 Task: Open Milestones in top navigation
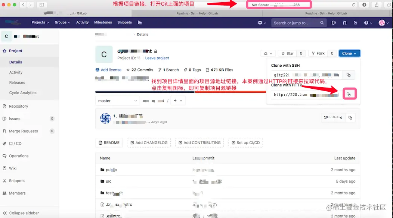[x=103, y=22]
